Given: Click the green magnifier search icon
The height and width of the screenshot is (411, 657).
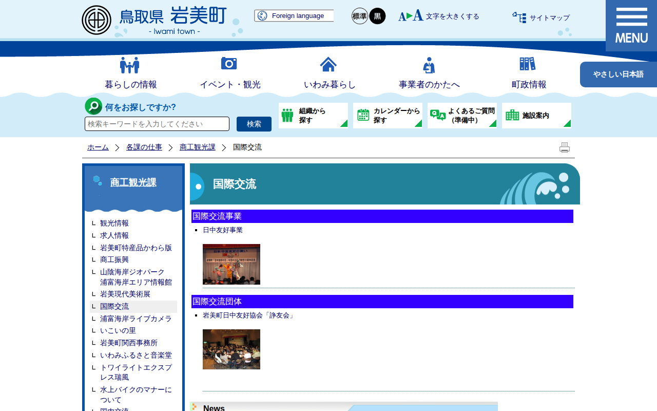Looking at the screenshot, I should click(x=93, y=106).
